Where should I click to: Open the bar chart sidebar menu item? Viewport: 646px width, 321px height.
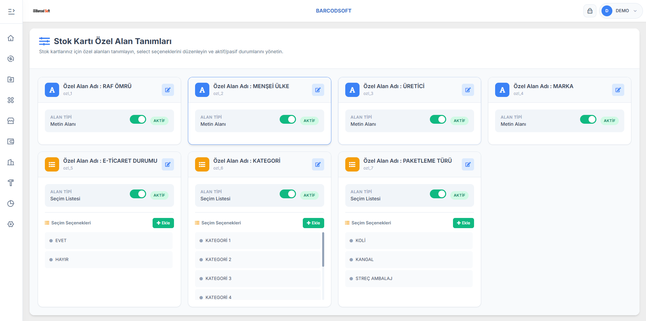tap(11, 162)
